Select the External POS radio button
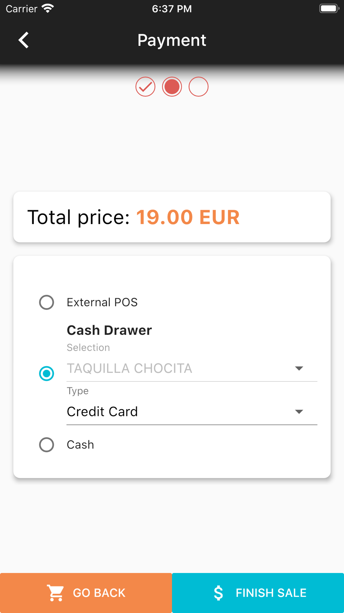 coord(46,302)
